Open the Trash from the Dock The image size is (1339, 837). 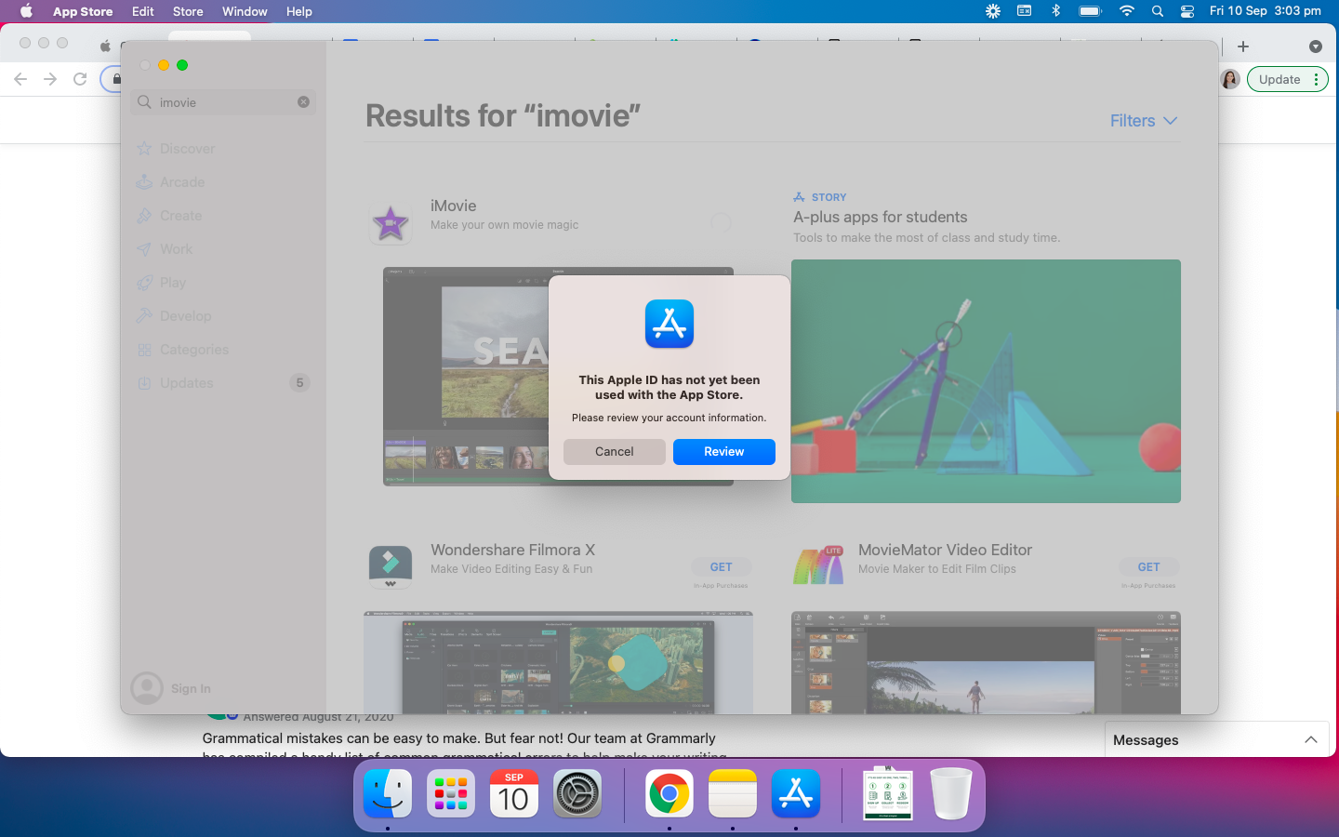click(x=951, y=794)
